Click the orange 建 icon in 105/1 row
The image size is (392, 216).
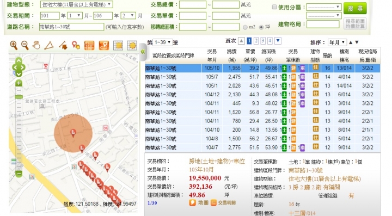(293, 86)
